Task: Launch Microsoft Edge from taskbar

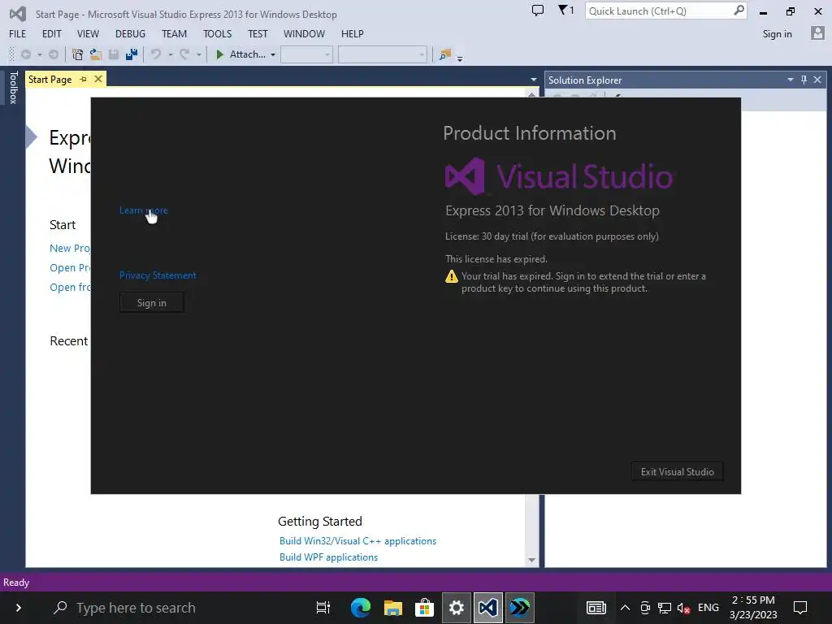Action: pyautogui.click(x=361, y=607)
